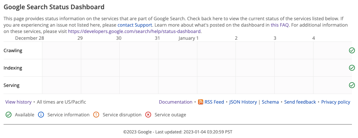The height and width of the screenshot is (138, 358).
Task: Open the contact Support link
Action: tap(135, 25)
